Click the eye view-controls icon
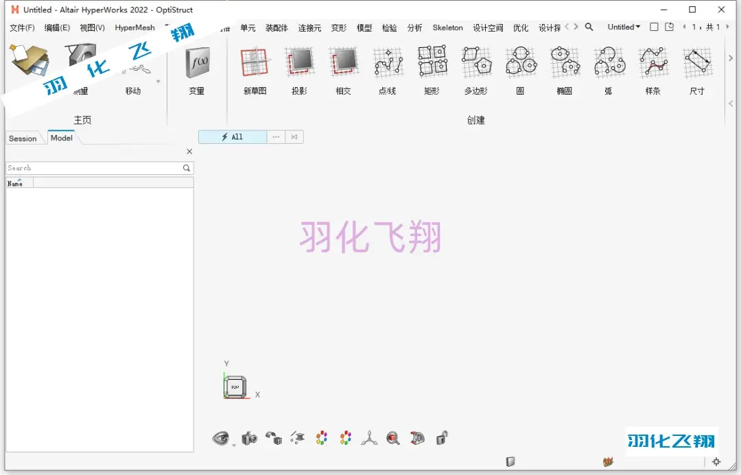 coord(220,438)
